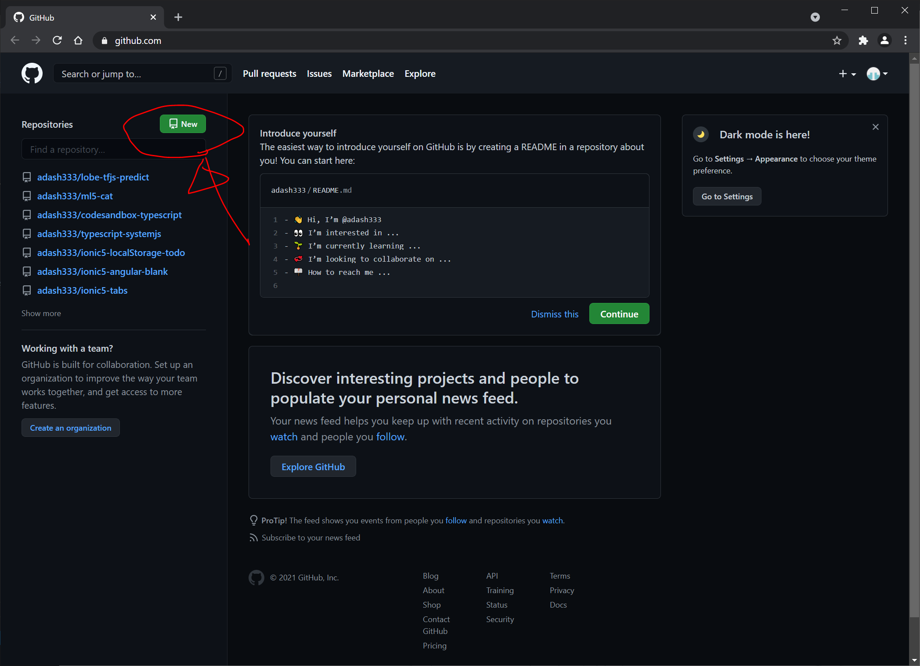Reload the github.com page
This screenshot has height=666, width=920.
tap(57, 40)
